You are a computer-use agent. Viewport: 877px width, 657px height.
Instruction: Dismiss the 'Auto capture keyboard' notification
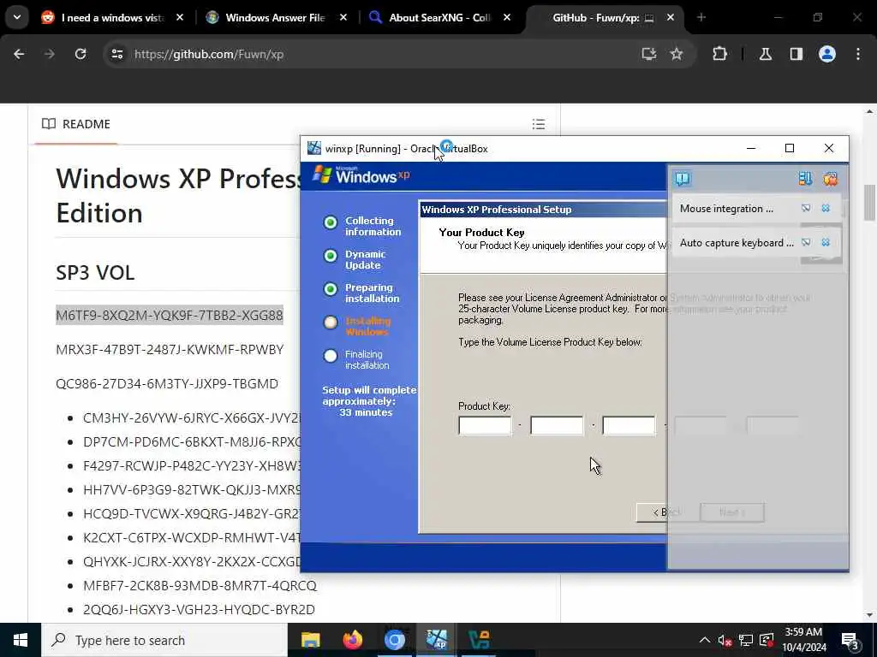[826, 242]
